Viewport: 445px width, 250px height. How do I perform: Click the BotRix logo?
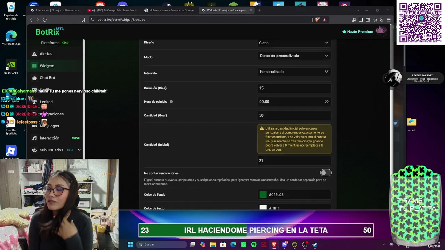coord(49,32)
